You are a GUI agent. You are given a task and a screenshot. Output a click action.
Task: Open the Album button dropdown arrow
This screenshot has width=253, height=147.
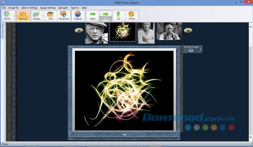pos(14,16)
